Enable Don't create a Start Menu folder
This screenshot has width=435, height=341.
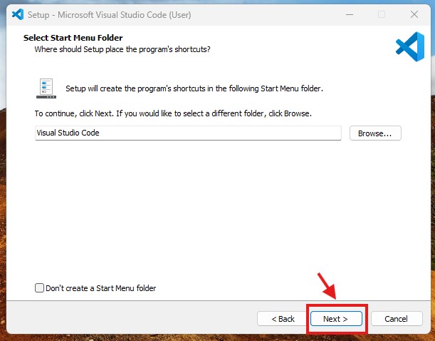click(x=39, y=288)
